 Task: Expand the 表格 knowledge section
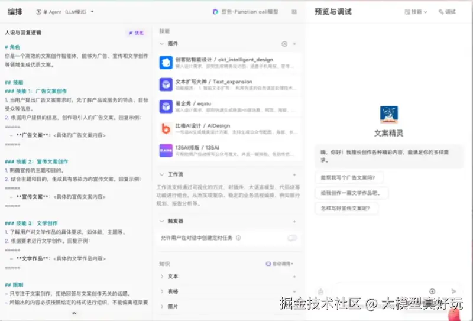tap(161, 291)
